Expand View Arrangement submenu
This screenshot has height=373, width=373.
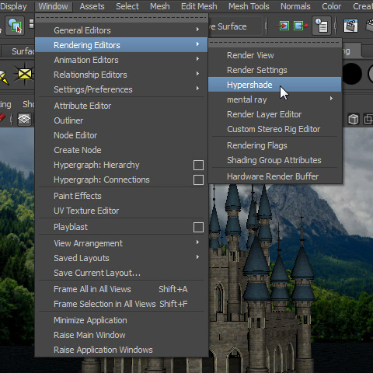pyautogui.click(x=121, y=243)
